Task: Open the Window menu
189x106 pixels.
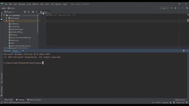Action: tap(58, 4)
